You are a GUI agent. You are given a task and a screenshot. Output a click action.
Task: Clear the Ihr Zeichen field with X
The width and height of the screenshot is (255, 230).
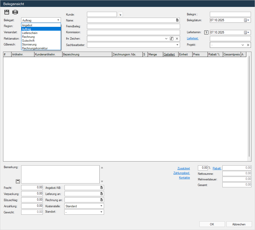(x=177, y=39)
